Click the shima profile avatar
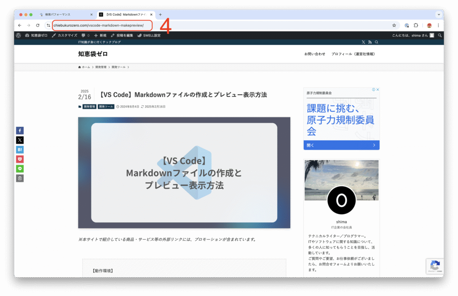The image size is (458, 296). (341, 200)
